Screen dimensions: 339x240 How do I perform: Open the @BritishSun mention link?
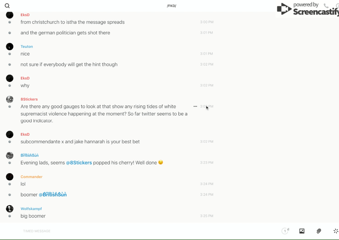[x=53, y=195]
